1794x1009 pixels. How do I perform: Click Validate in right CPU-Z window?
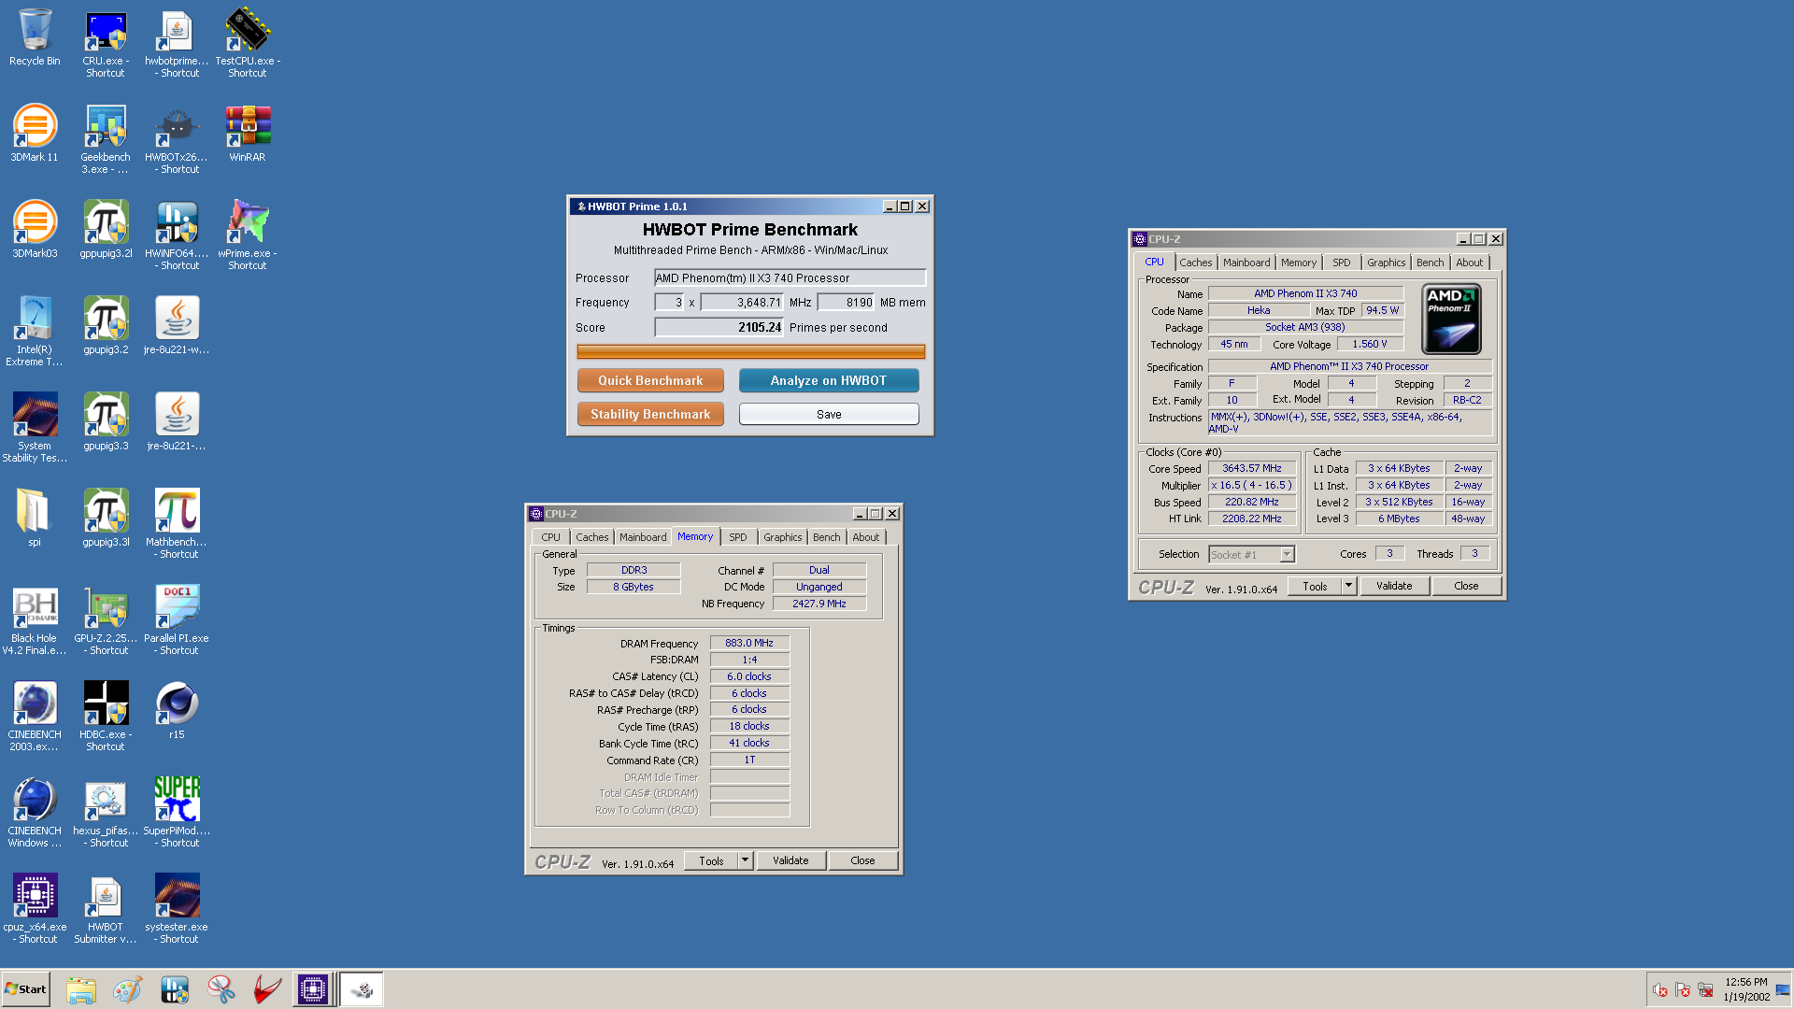tap(1394, 586)
